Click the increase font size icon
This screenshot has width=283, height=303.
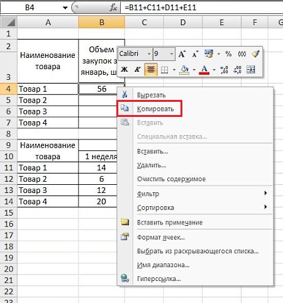[x=182, y=54]
